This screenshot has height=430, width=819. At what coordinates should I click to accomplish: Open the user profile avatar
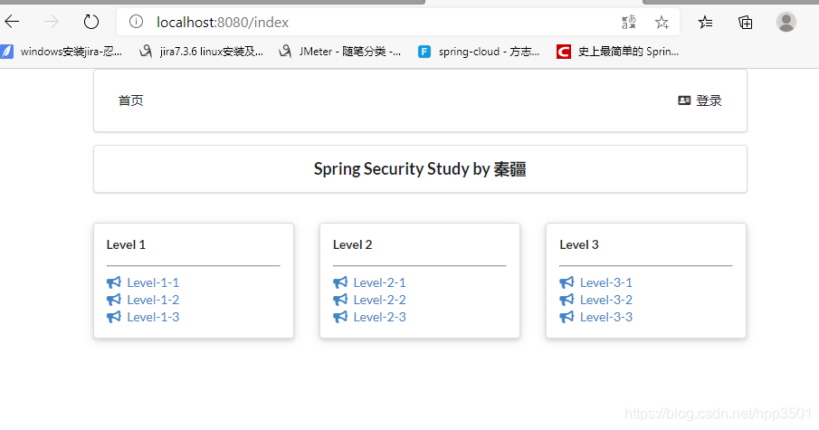tap(786, 22)
